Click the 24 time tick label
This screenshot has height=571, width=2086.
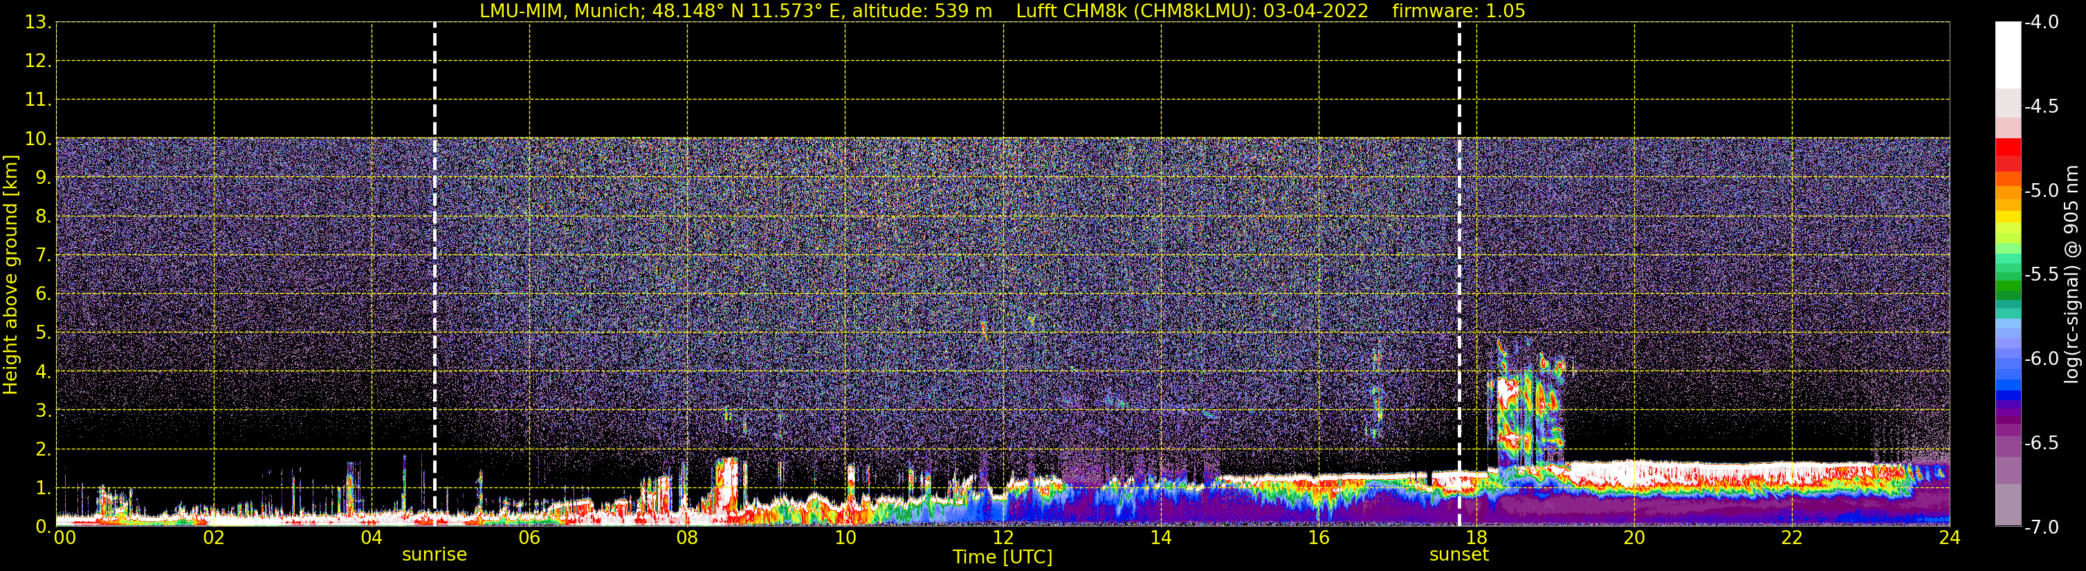1949,538
